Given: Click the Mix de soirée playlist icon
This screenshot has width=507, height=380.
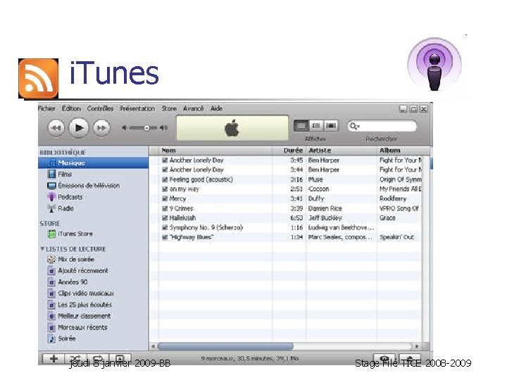Looking at the screenshot, I should click(x=51, y=259).
